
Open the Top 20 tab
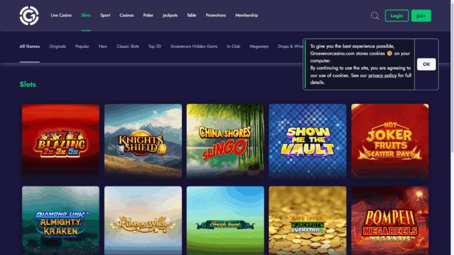[155, 46]
